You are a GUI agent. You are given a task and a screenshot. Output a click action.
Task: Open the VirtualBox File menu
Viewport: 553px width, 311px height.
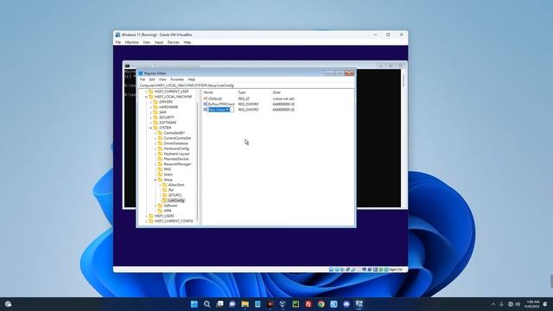click(118, 42)
